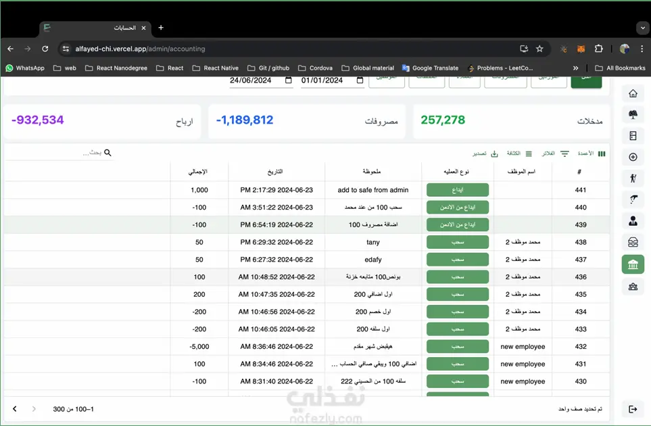Open the browser extensions puzzle icon

click(598, 49)
